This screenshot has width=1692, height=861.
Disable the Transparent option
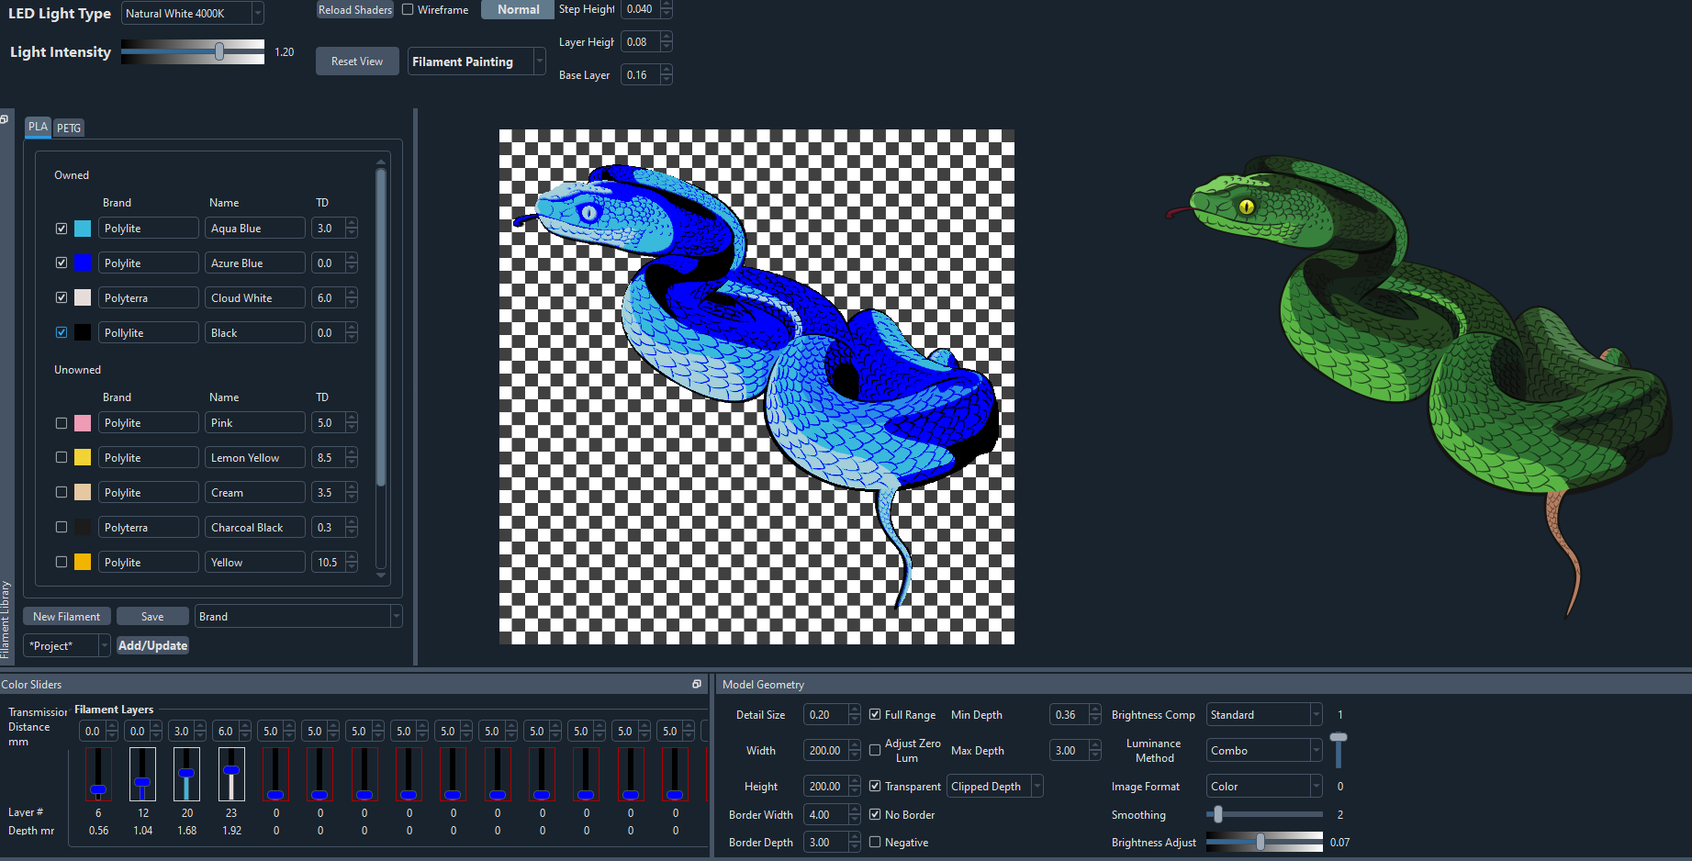coord(874,786)
